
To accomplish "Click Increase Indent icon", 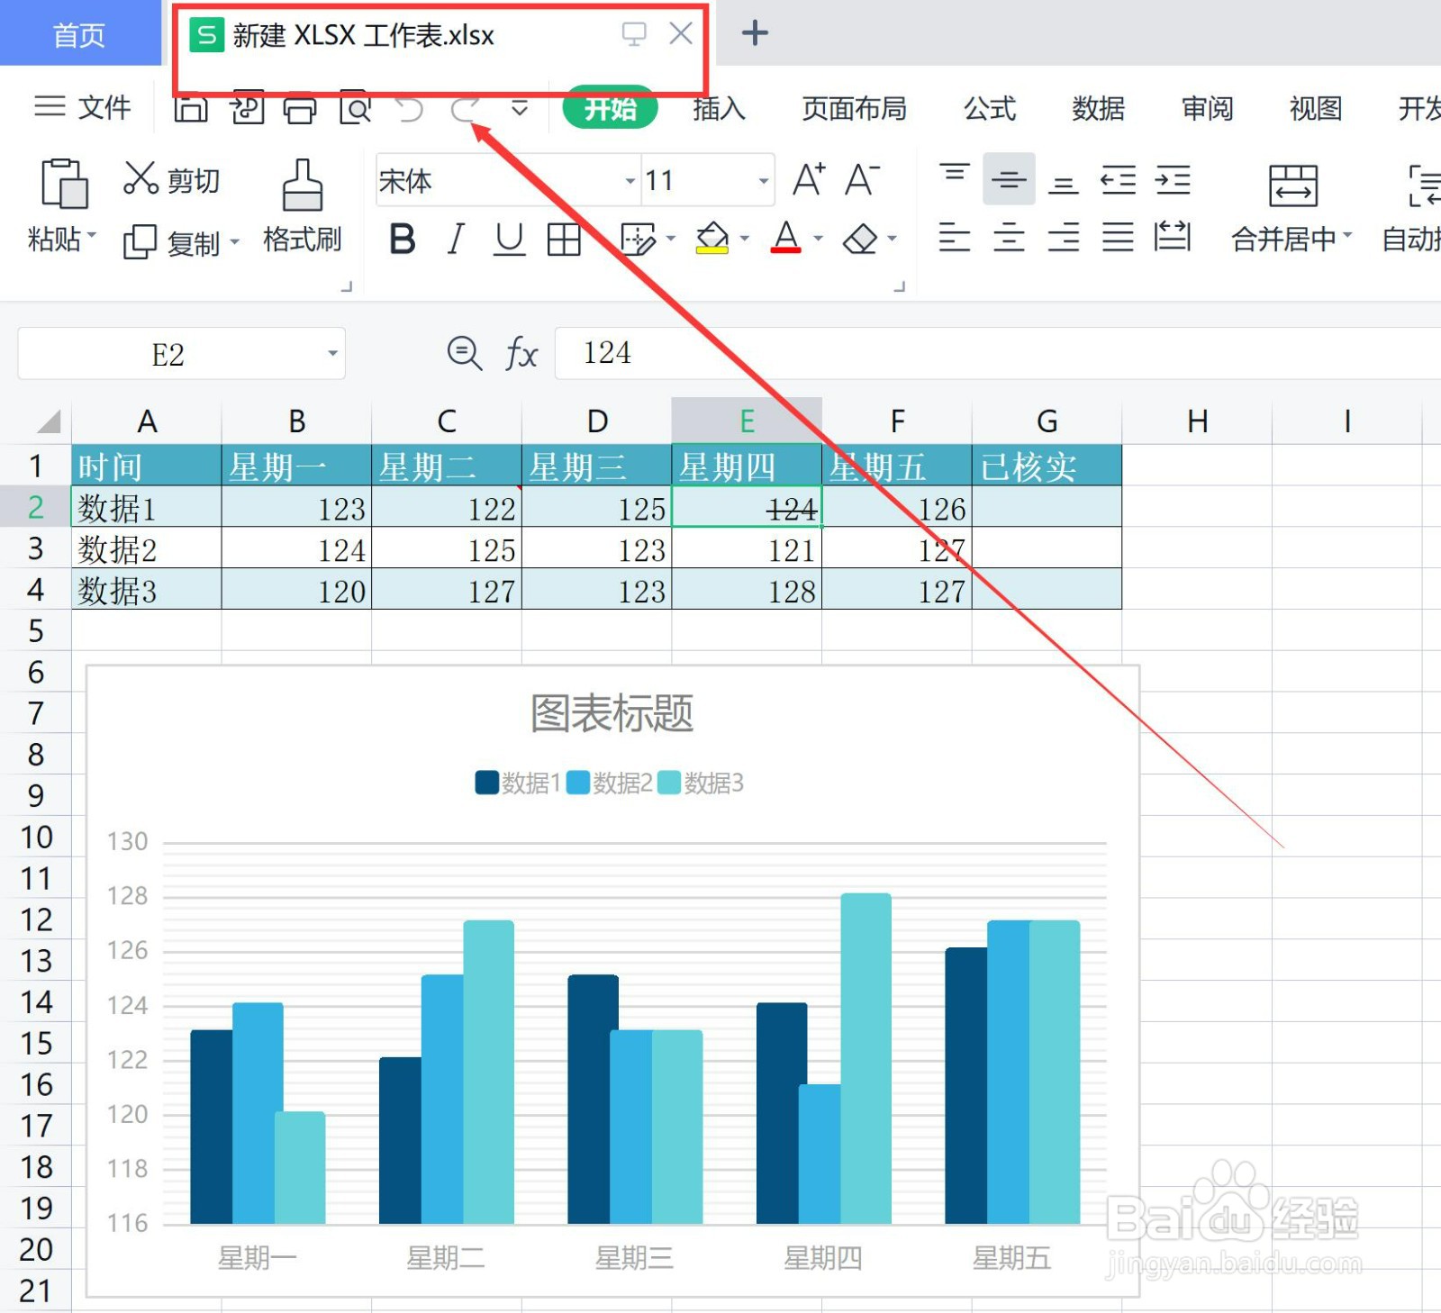I will tap(1173, 180).
